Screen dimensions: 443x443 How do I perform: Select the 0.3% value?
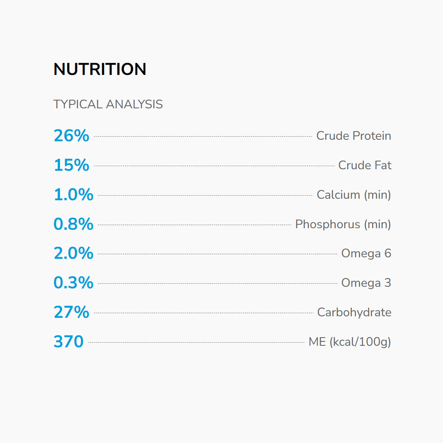tap(73, 283)
